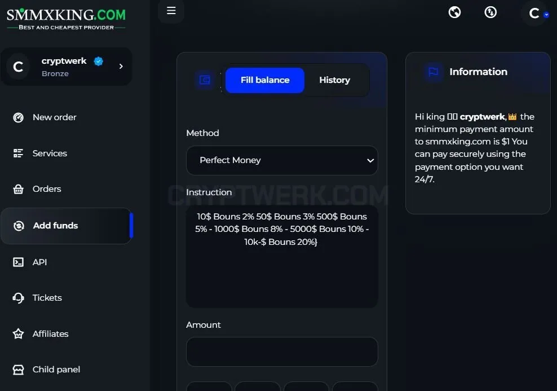The image size is (557, 391).
Task: Click the flag icon next to Information
Action: click(434, 72)
